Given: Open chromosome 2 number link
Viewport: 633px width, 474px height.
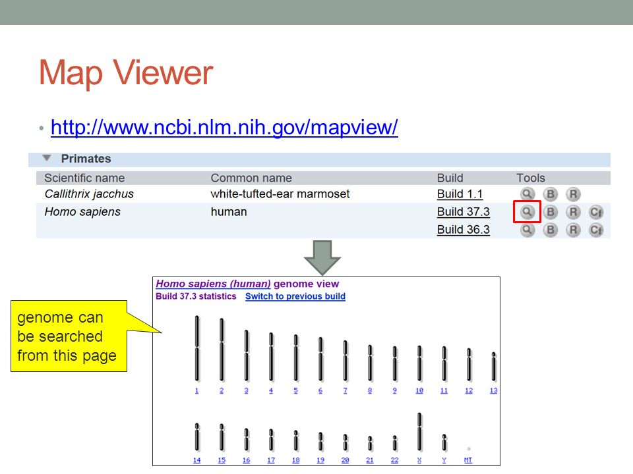Looking at the screenshot, I should (222, 390).
